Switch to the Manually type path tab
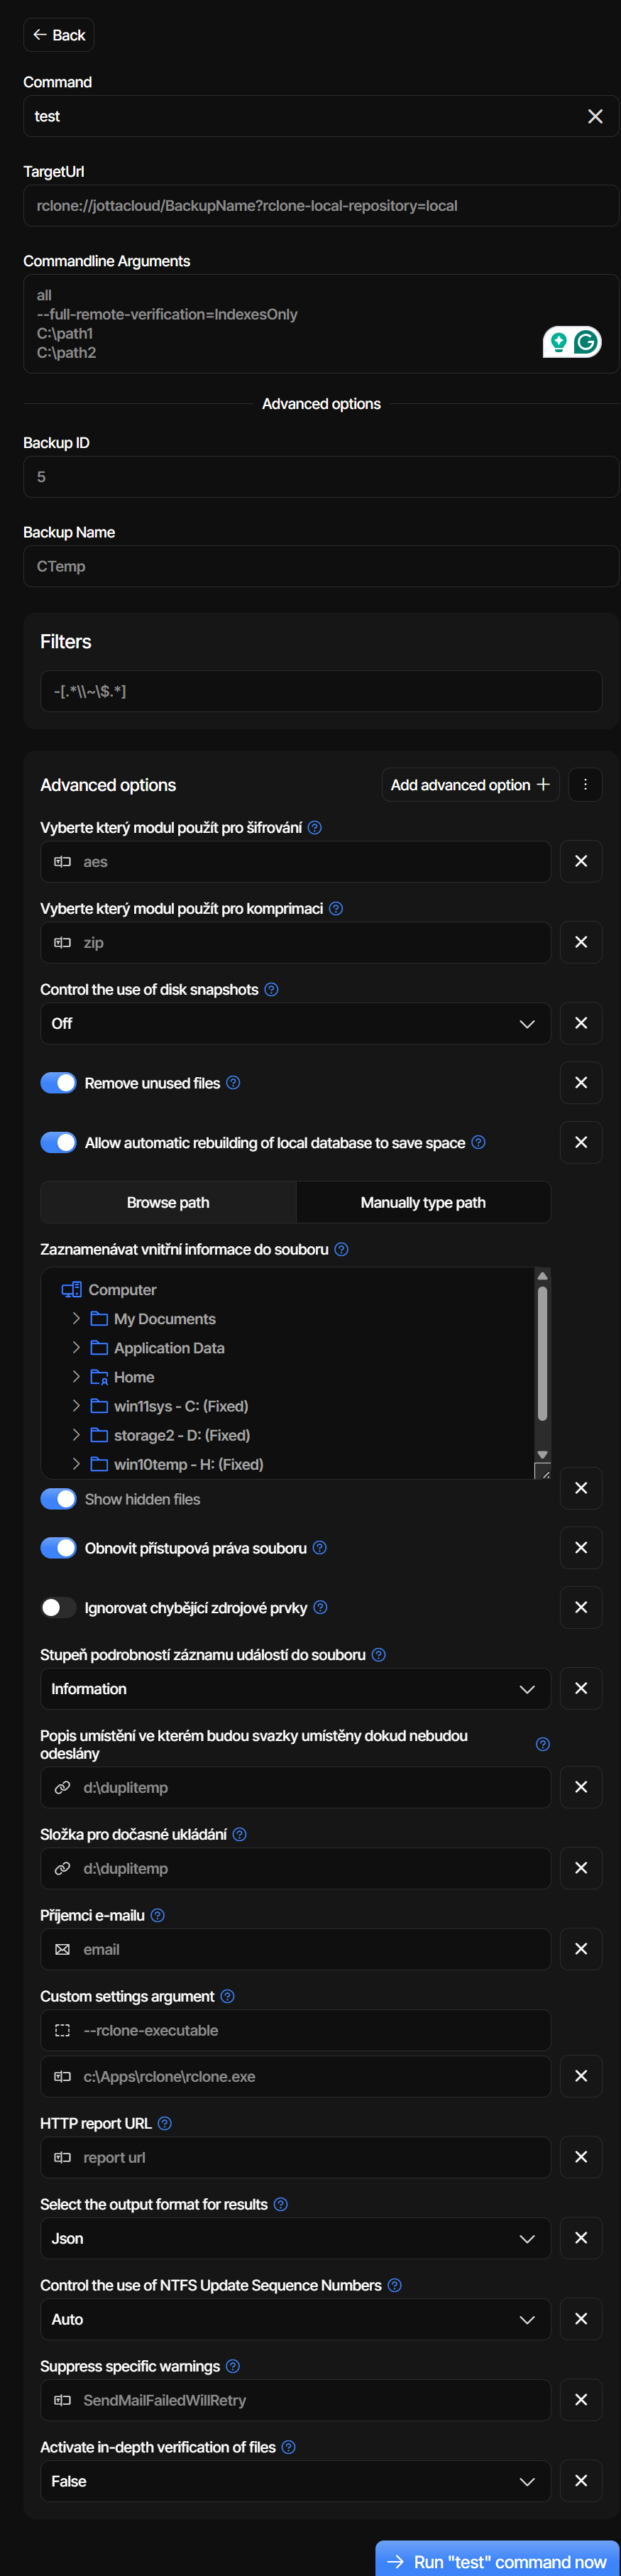621x2576 pixels. pyautogui.click(x=423, y=1203)
